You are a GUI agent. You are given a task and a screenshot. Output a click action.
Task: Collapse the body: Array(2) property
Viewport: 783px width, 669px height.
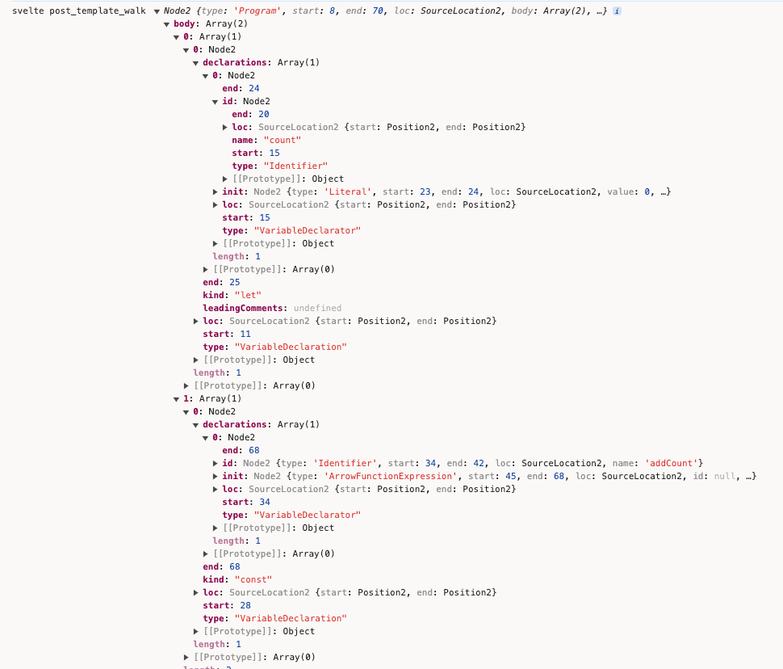(x=167, y=24)
